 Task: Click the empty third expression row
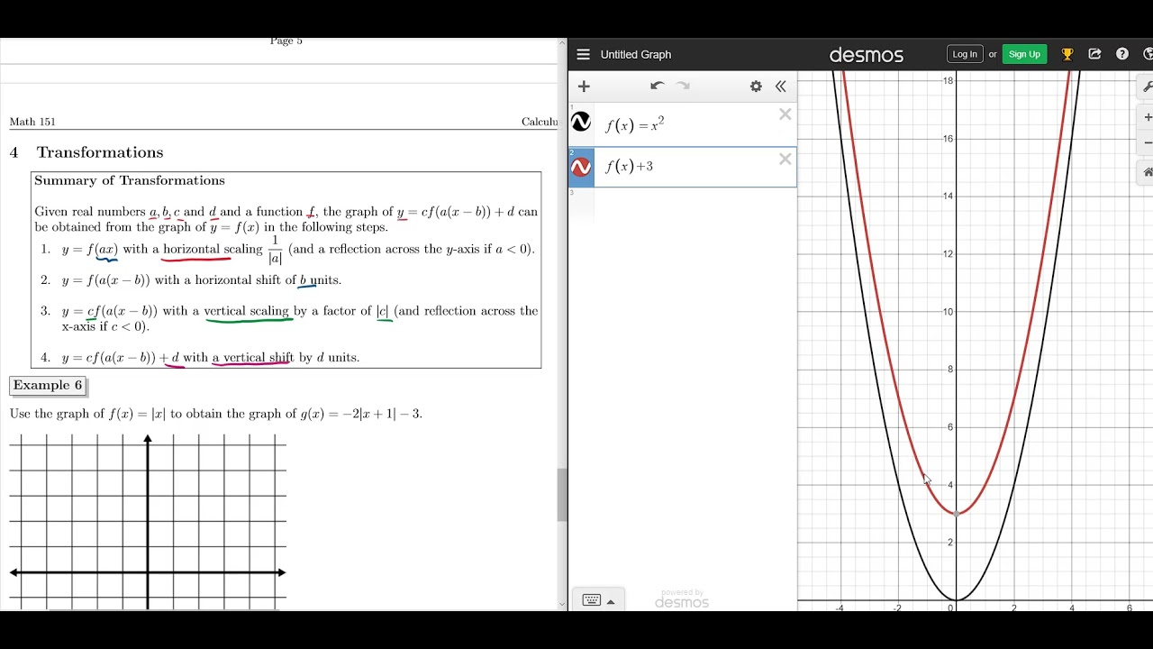683,204
